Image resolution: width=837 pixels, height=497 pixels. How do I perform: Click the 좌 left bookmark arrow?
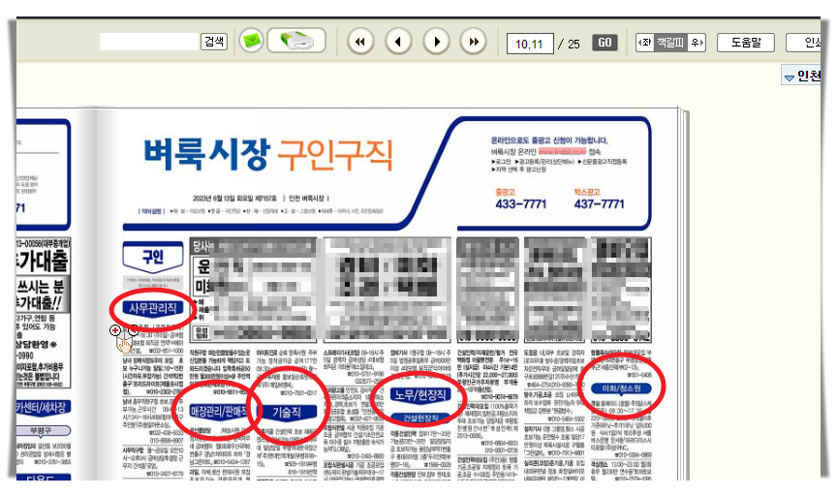(x=645, y=43)
